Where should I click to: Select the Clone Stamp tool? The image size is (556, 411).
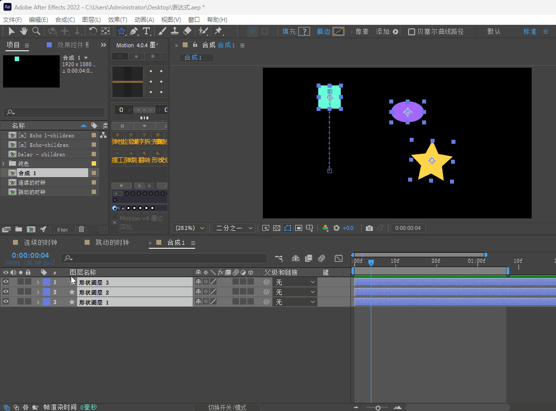[175, 31]
